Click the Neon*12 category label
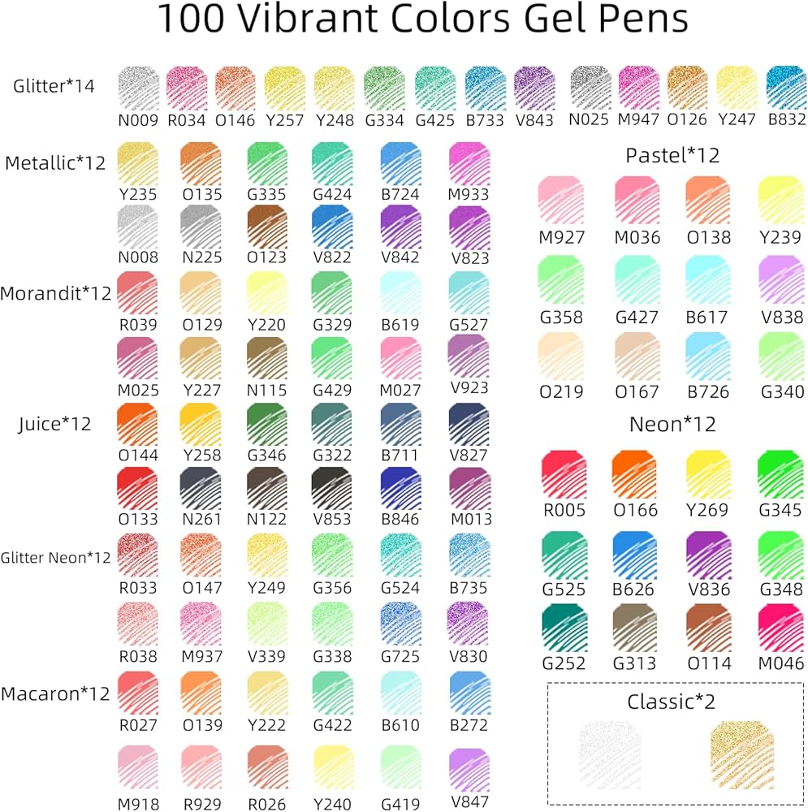 point(672,425)
